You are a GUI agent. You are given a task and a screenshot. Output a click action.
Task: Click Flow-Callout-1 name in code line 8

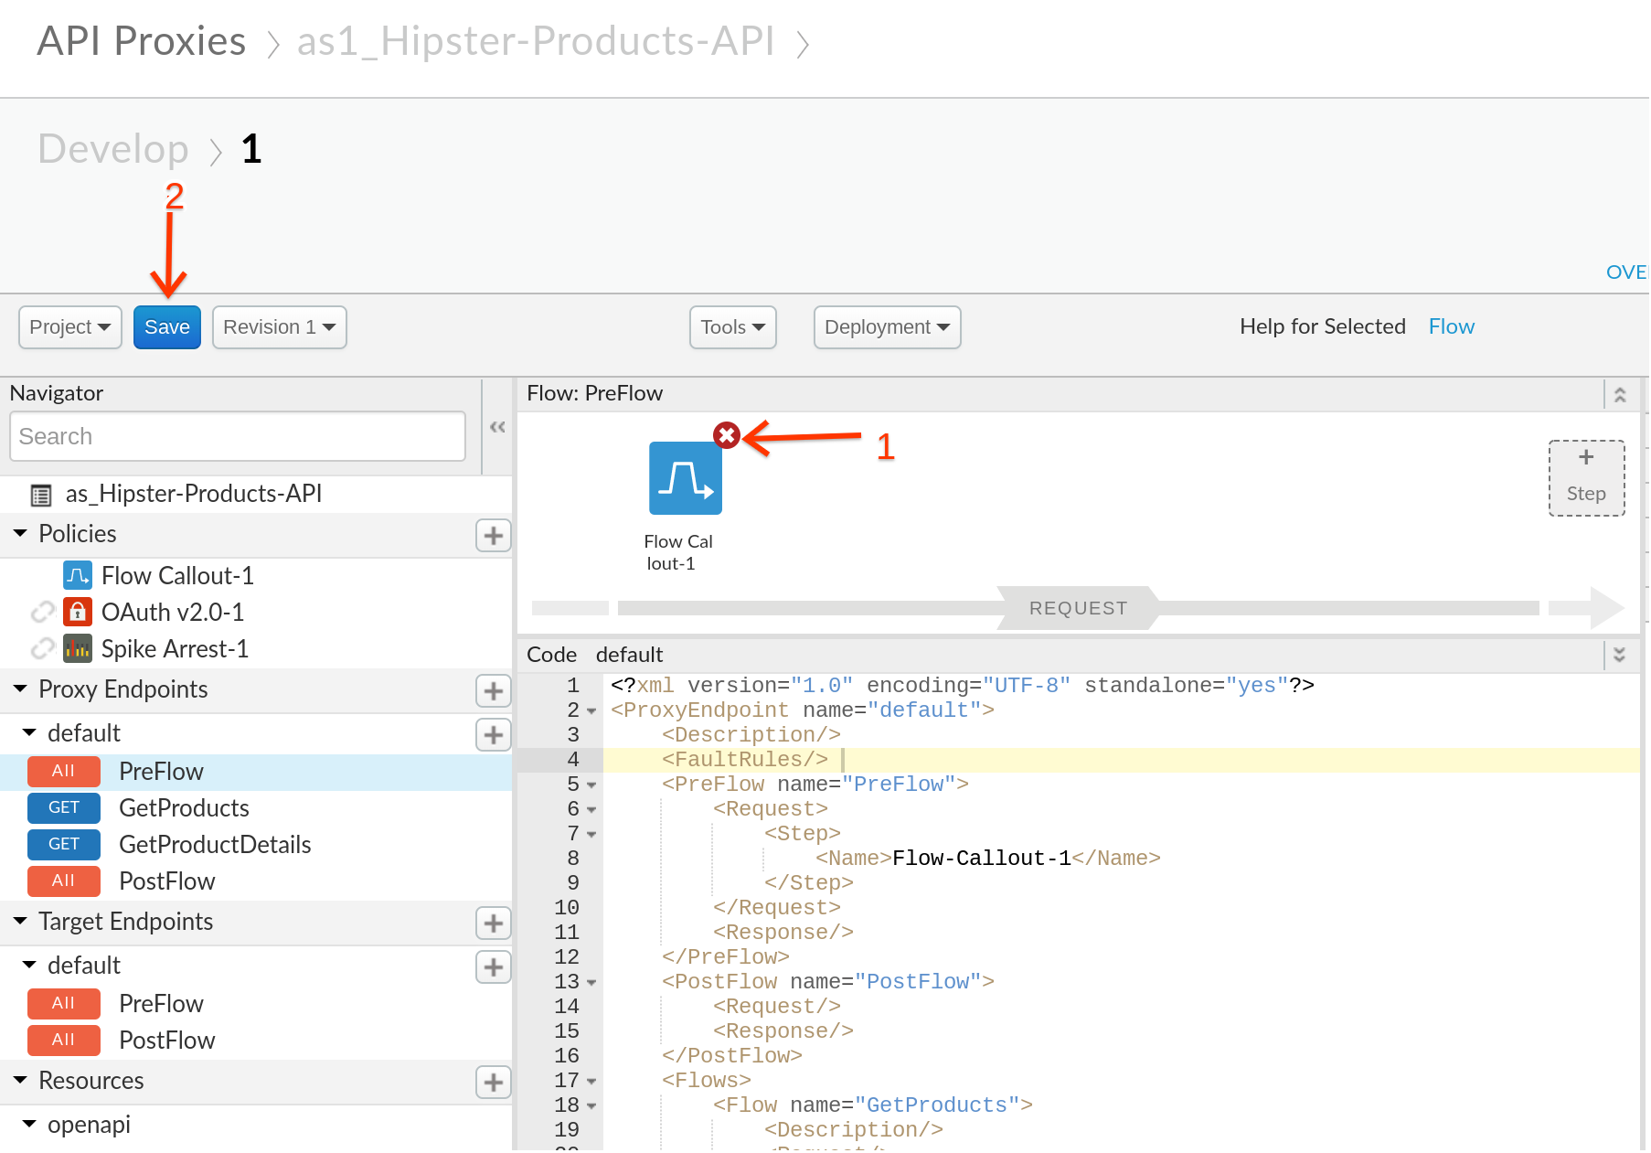pos(981,858)
